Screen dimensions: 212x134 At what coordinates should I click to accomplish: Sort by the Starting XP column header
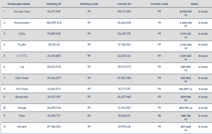tap(54, 3)
